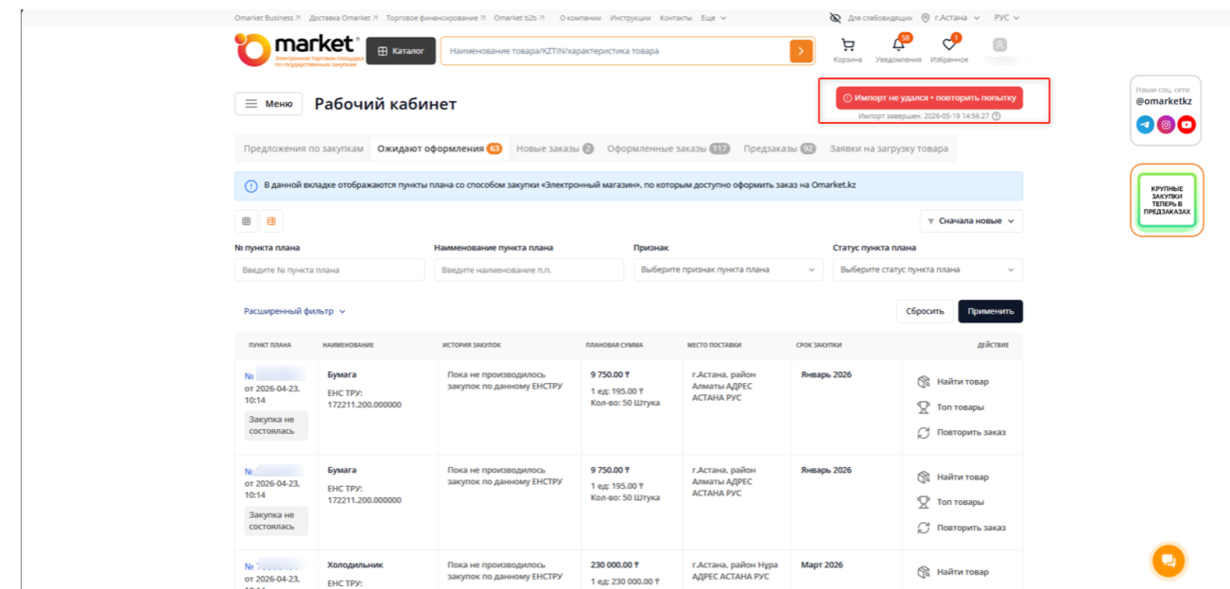Click the Холодильник item name
This screenshot has width=1230, height=589.
pyautogui.click(x=355, y=565)
